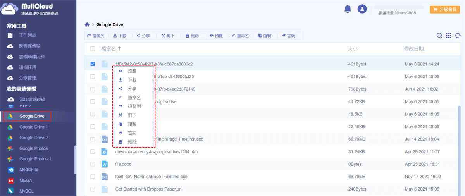Screen dimensions: 465x196
Task: Open download-directly-to-google-drive-1234.html file name
Action: pyautogui.click(x=157, y=152)
